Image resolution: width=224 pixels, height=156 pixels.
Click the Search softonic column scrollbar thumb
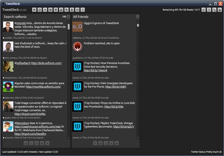pos(69,27)
